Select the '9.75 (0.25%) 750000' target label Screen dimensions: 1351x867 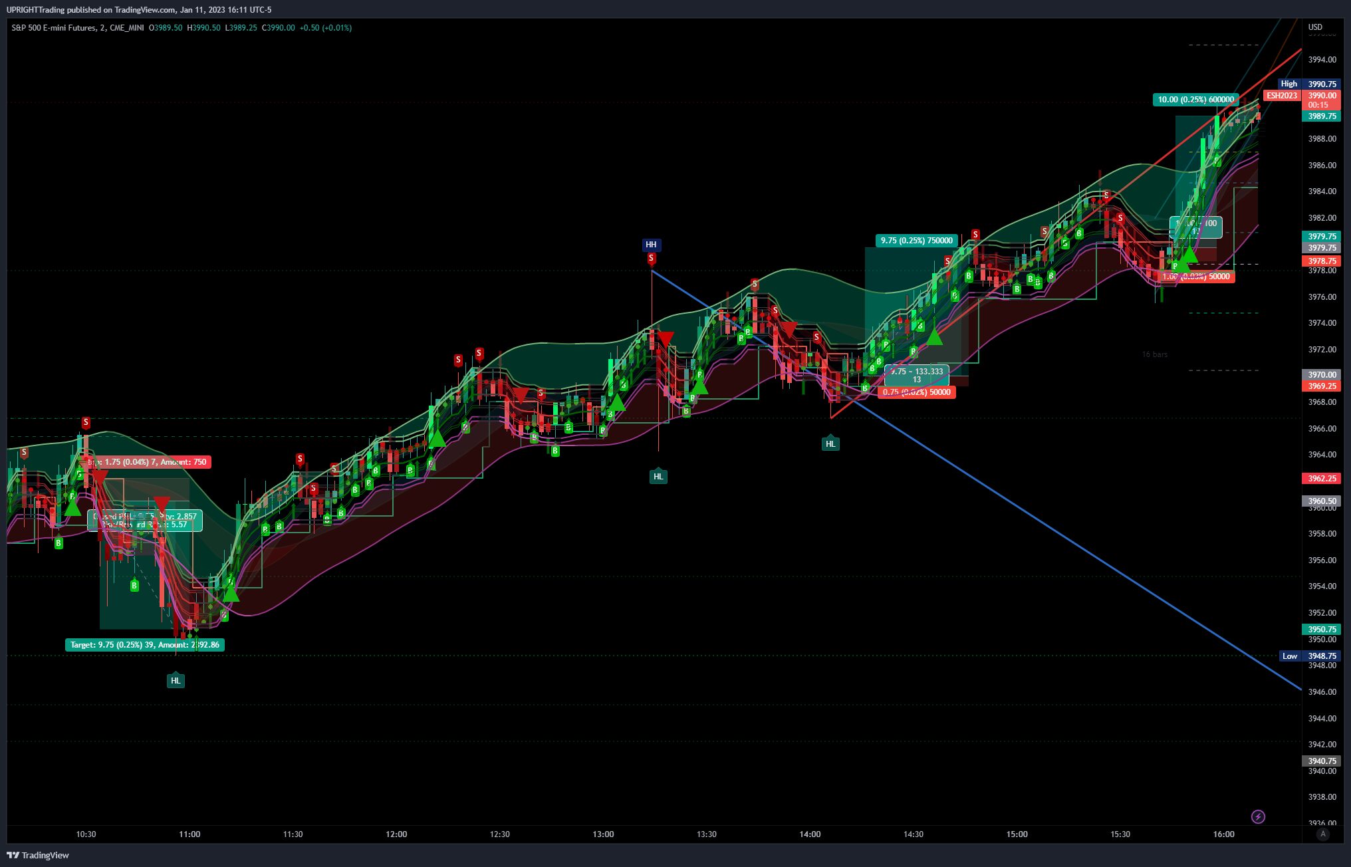pos(916,241)
